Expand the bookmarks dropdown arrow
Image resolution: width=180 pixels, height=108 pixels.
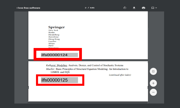156,8
